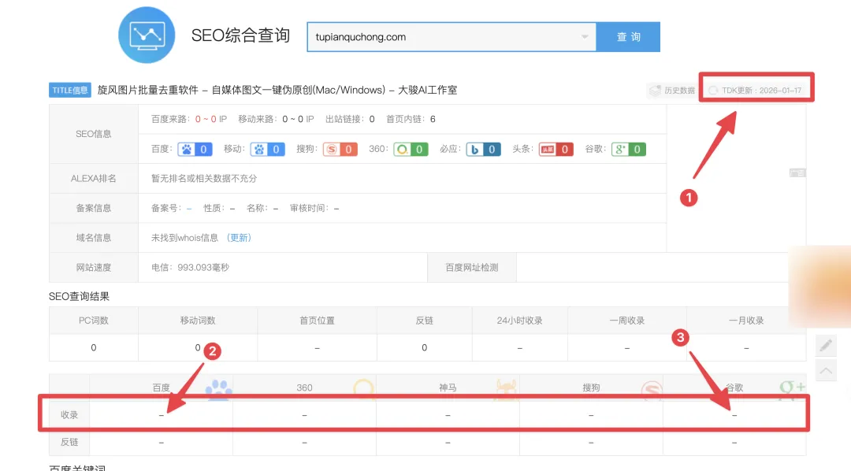Click the Baidu weight badge
Image resolution: width=851 pixels, height=471 pixels.
(x=195, y=149)
